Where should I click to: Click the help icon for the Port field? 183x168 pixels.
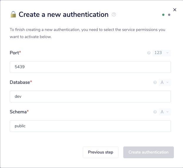149,53
